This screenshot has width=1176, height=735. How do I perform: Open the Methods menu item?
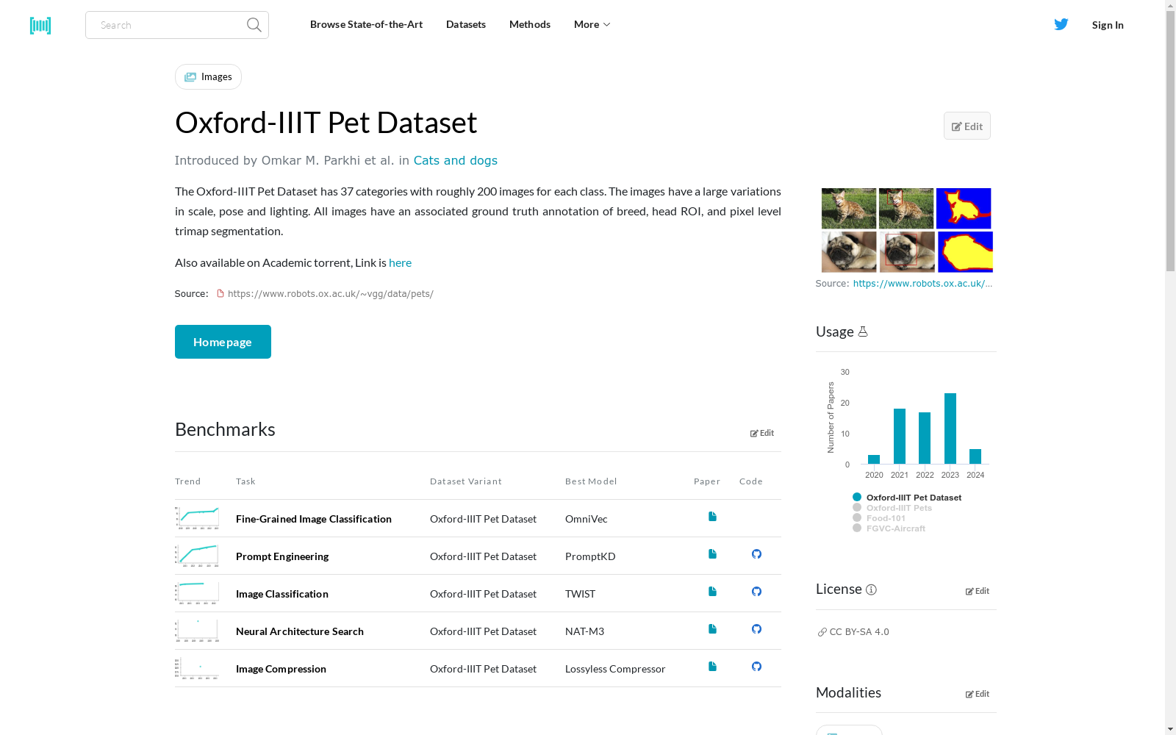[530, 24]
